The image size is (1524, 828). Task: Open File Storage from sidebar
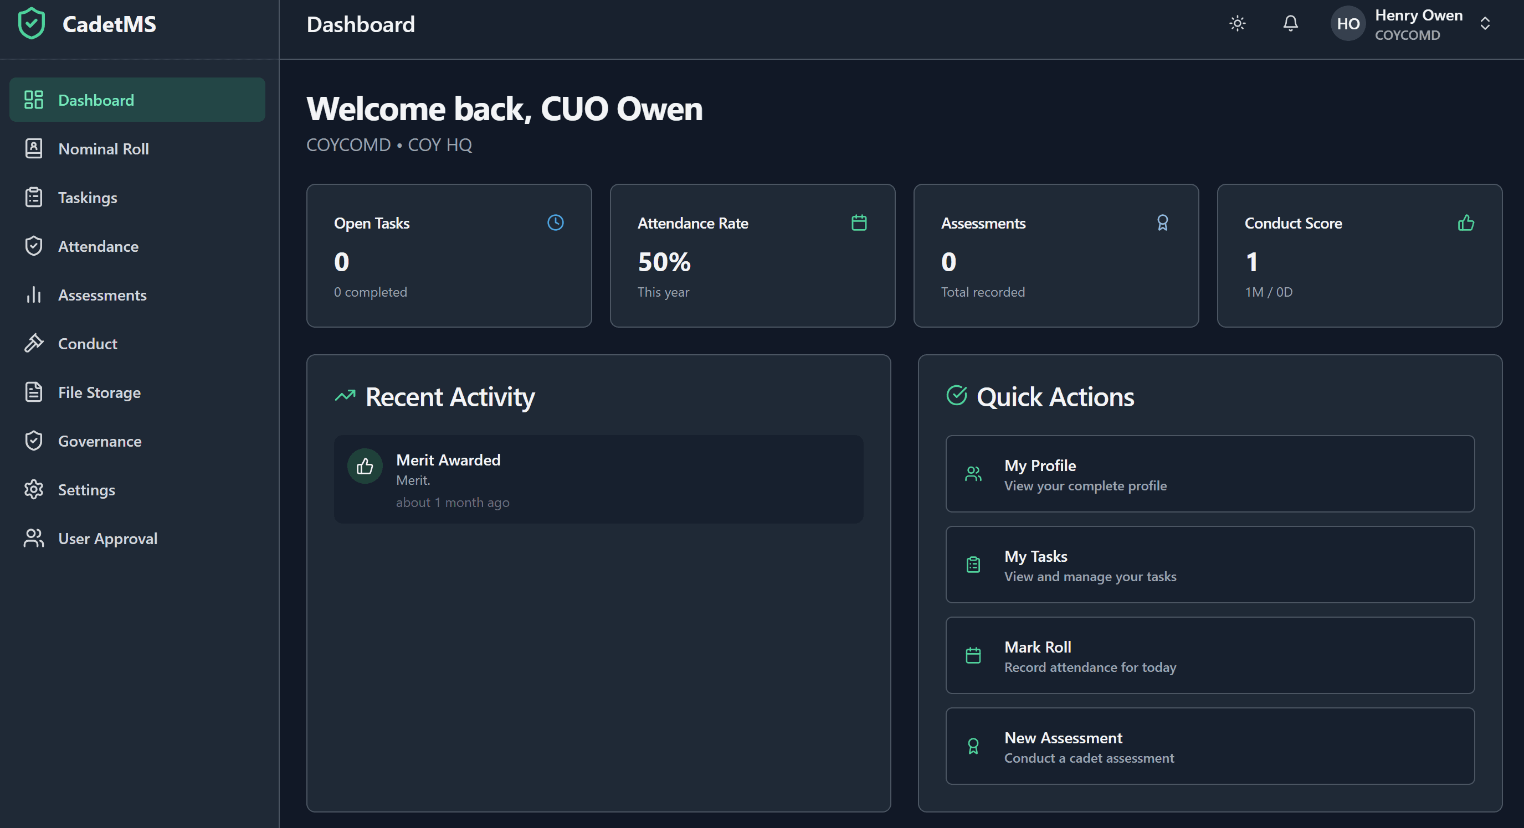tap(99, 392)
